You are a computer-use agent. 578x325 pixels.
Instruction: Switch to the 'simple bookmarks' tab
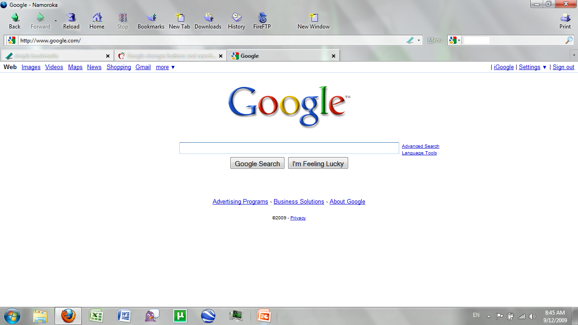tap(58, 56)
